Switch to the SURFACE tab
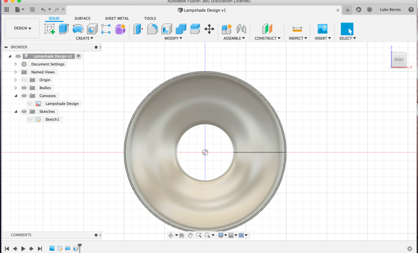The height and width of the screenshot is (253, 418). (82, 18)
